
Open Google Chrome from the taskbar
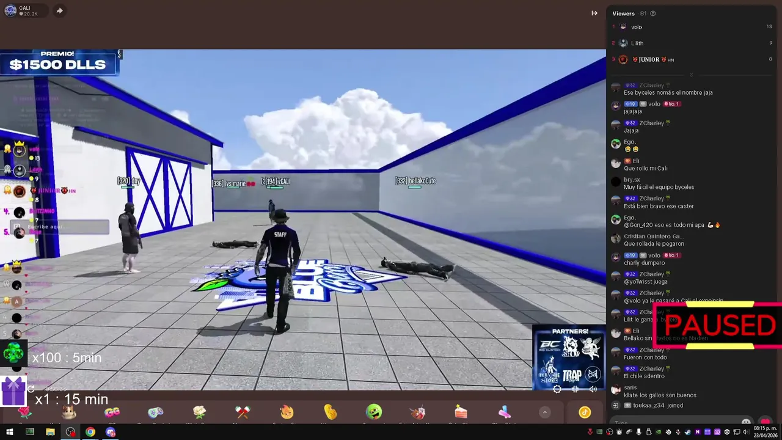[90, 432]
